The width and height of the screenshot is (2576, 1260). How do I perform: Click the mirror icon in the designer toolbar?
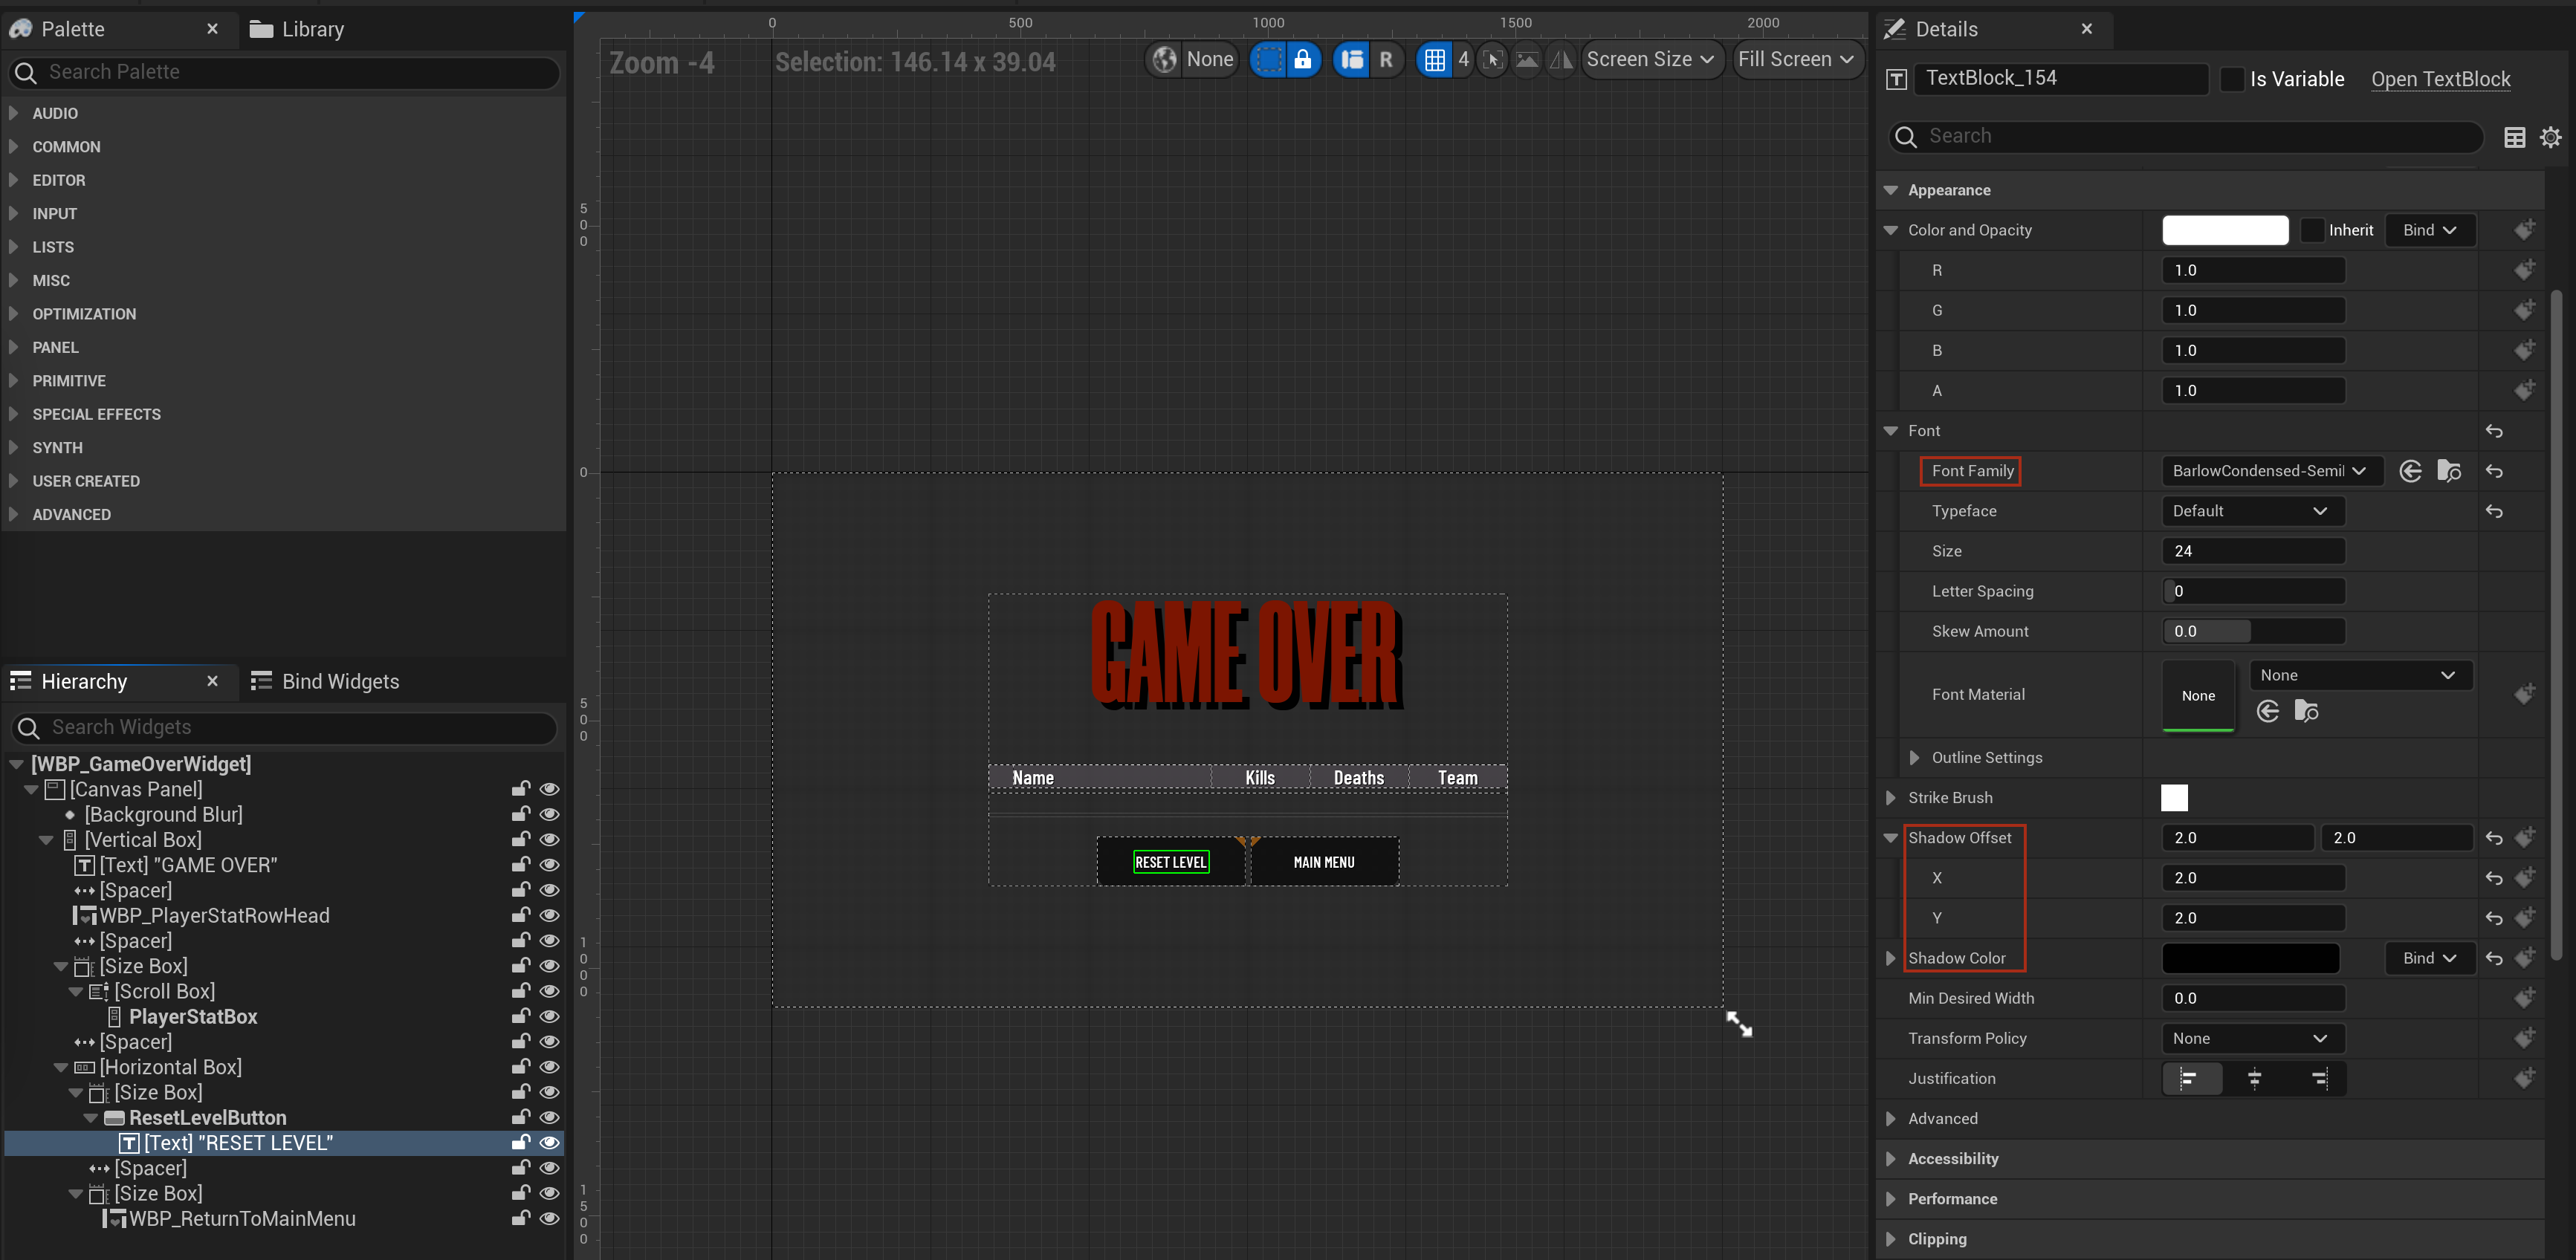(x=1561, y=60)
